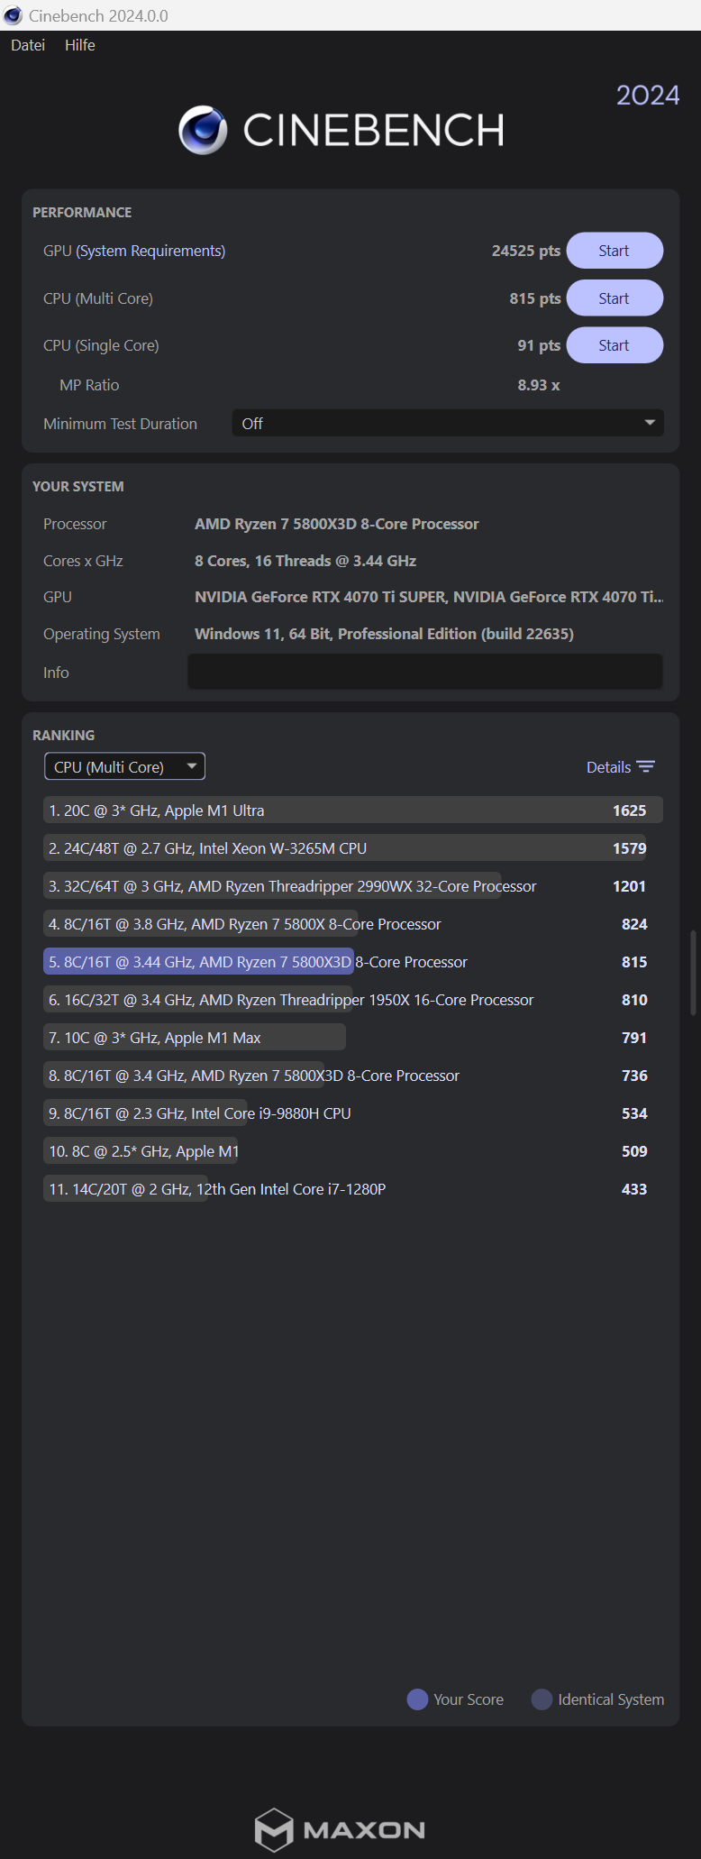
Task: Select the 5800X3D 3.4 GHz row scoring 736
Action: click(353, 1076)
